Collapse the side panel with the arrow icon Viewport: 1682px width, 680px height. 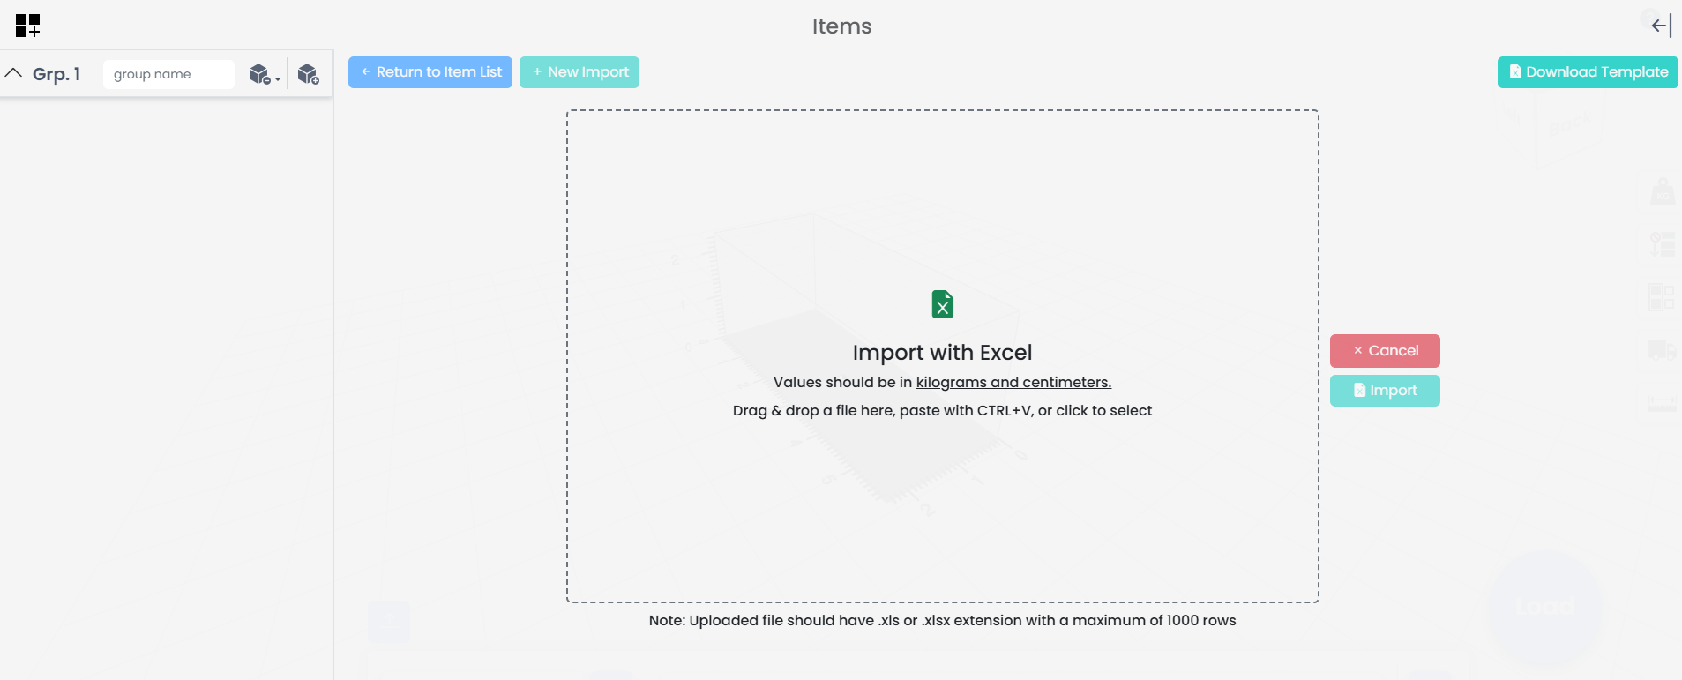(1661, 26)
